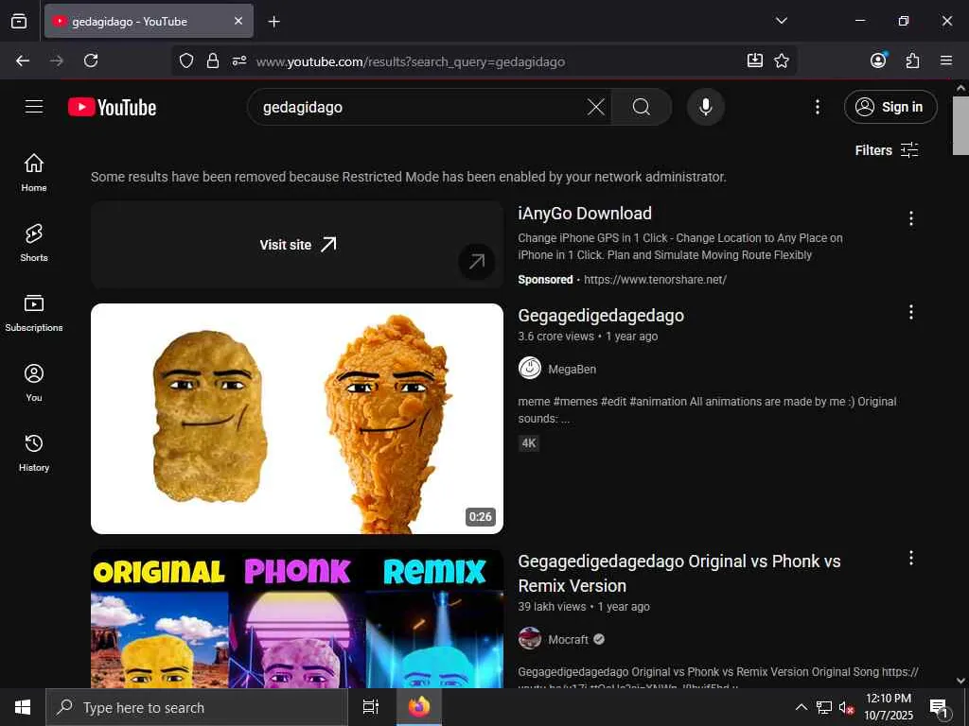Viewport: 969px width, 726px height.
Task: Click the 0:26 duration label
Action: pyautogui.click(x=480, y=517)
